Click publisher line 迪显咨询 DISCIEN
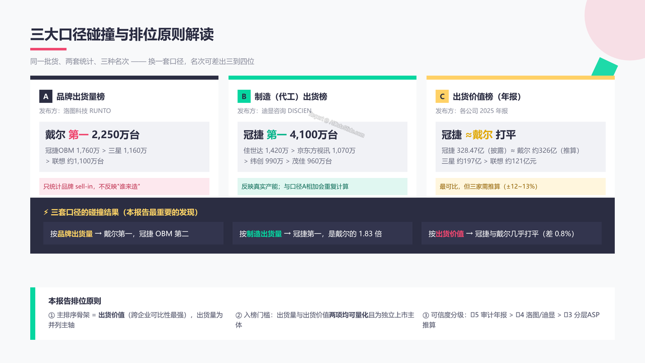 pyautogui.click(x=275, y=110)
